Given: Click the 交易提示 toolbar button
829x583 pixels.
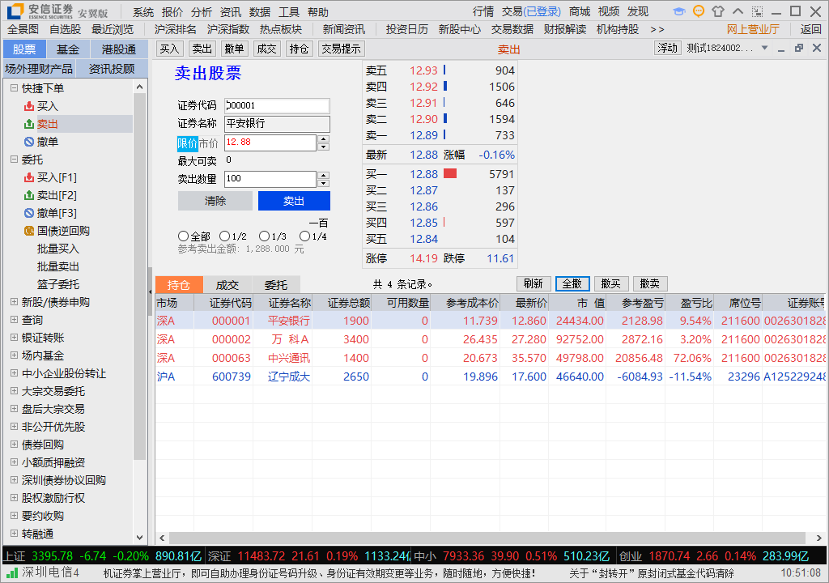Looking at the screenshot, I should pos(341,49).
